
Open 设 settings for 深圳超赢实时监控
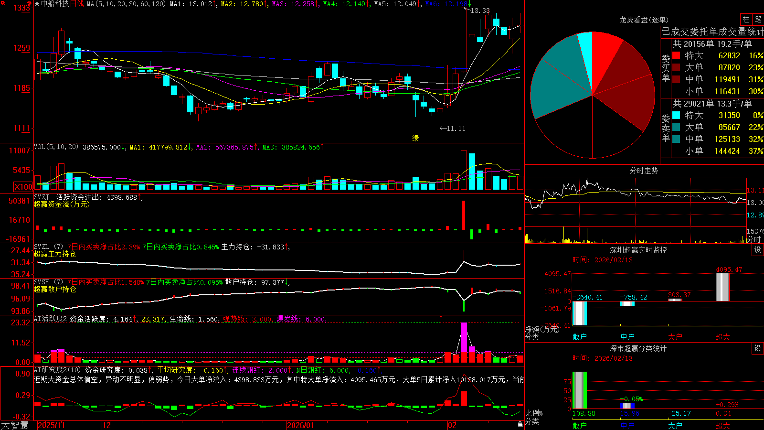click(x=758, y=250)
